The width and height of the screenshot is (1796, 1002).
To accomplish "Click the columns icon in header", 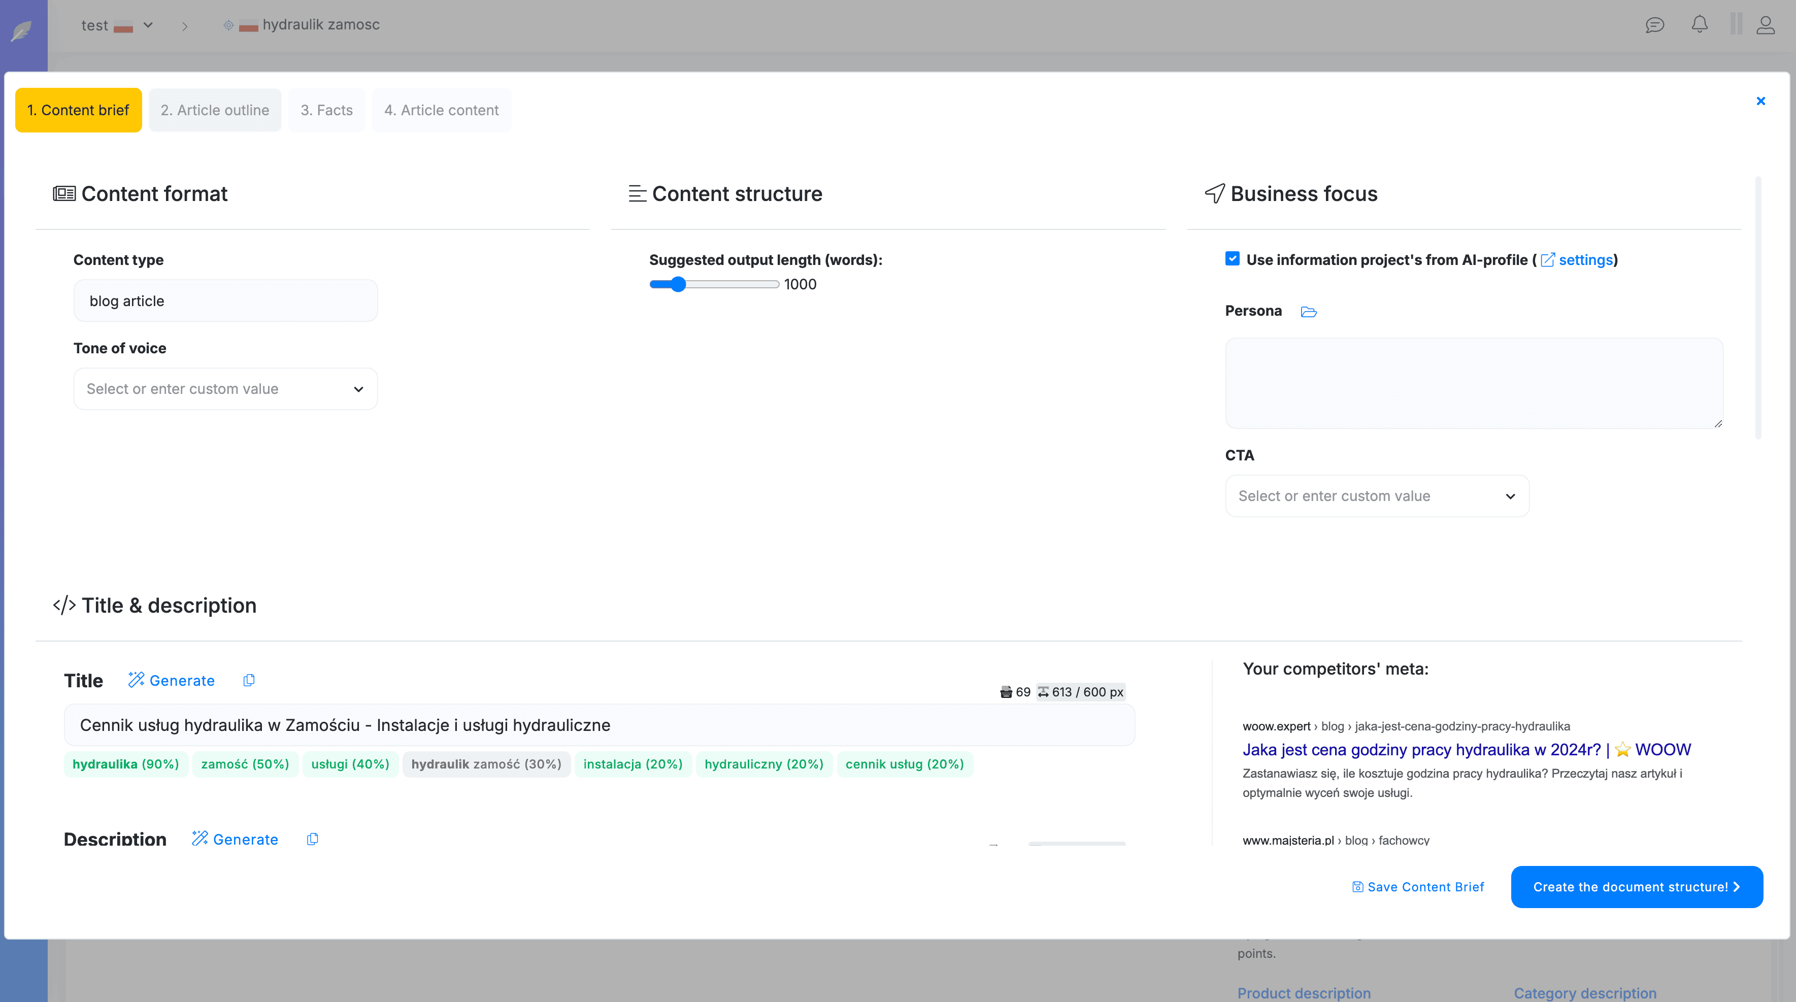I will pos(1736,24).
